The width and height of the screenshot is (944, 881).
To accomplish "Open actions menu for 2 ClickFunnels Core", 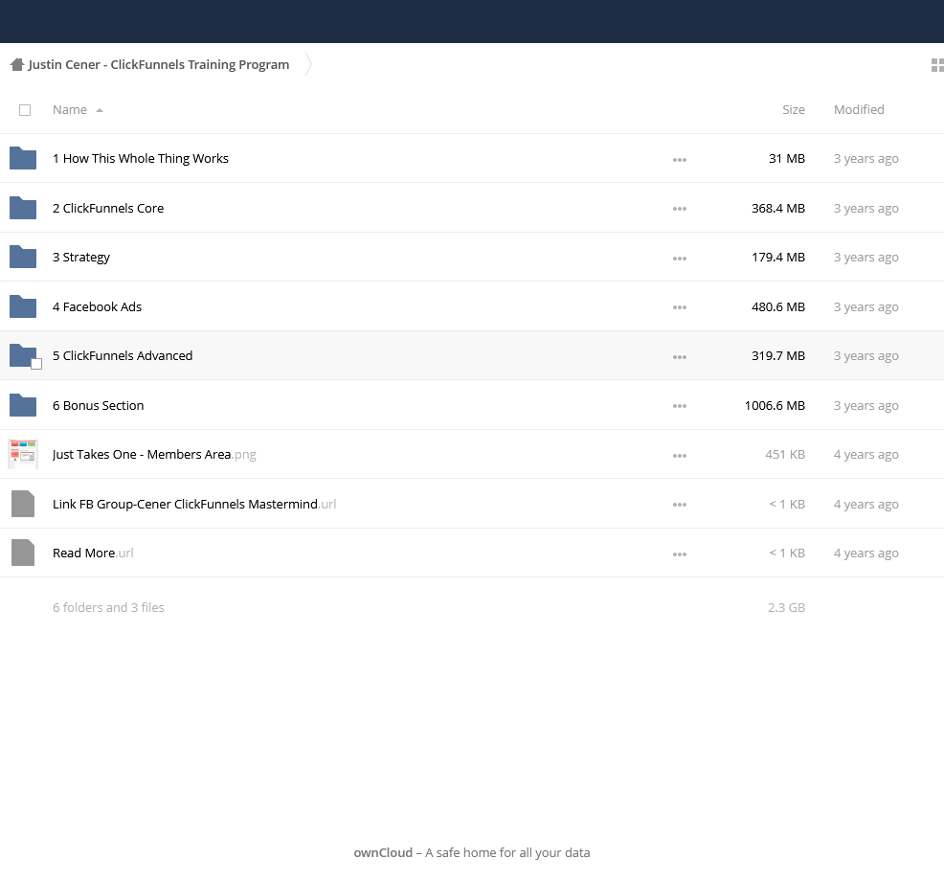I will pyautogui.click(x=680, y=209).
